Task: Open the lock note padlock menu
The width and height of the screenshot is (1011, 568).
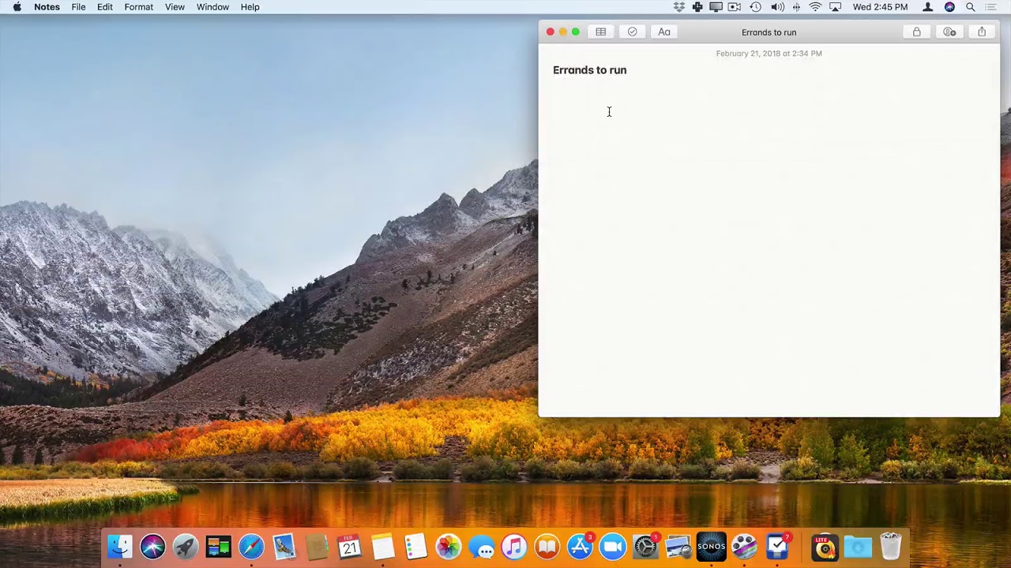Action: tap(917, 32)
